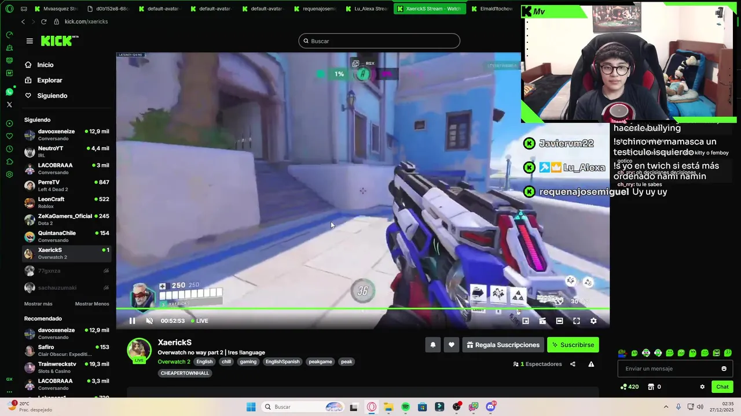Open the chat shop icon showing 0
741x416 pixels.
(x=654, y=387)
